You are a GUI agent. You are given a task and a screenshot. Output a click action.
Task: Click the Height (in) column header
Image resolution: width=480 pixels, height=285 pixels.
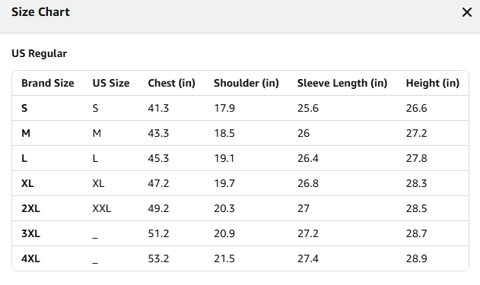click(433, 83)
